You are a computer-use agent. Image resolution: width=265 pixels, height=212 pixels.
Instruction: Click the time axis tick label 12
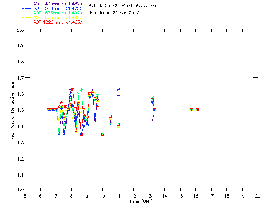pyautogui.click(x=133, y=196)
